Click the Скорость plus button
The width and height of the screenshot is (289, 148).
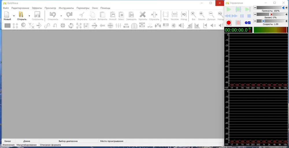(286, 21)
